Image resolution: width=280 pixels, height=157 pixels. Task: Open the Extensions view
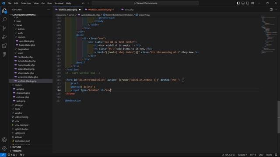[x=4, y=45]
